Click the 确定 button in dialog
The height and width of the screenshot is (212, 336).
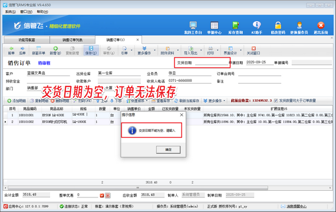tap(168, 150)
